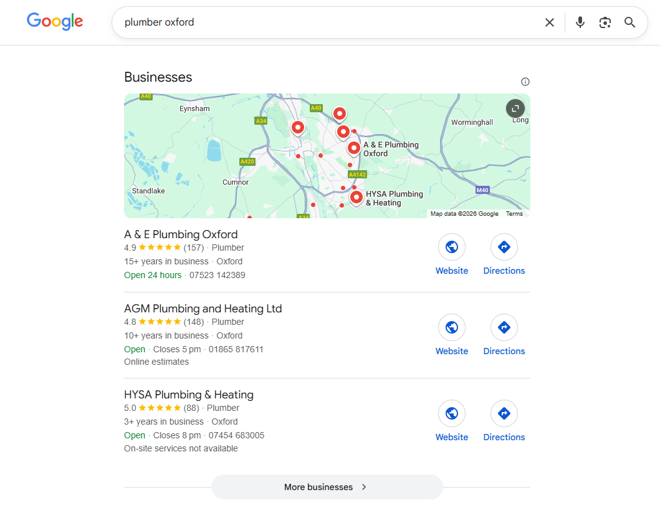Click the Website globe icon for HYSA Plumbing
Screen dimensions: 660x520
click(x=452, y=413)
